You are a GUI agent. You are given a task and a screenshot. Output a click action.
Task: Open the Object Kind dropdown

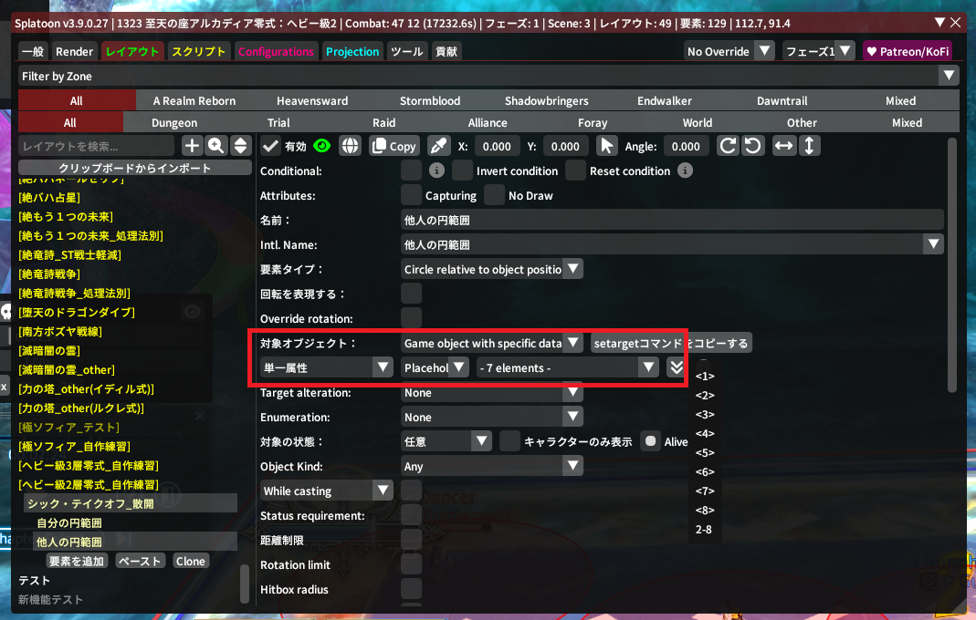492,466
